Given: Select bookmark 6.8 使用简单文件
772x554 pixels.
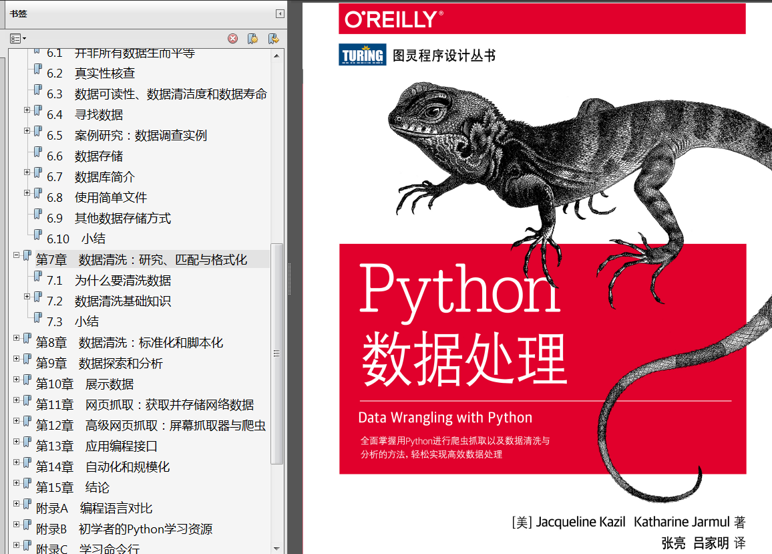Looking at the screenshot, I should 96,198.
